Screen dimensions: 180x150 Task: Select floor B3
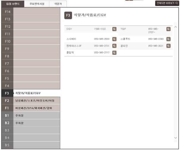point(31,130)
